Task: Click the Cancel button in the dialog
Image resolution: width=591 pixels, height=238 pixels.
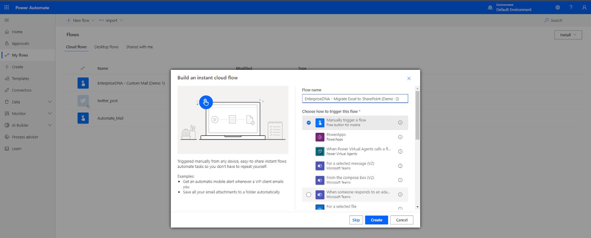Action: click(x=402, y=220)
